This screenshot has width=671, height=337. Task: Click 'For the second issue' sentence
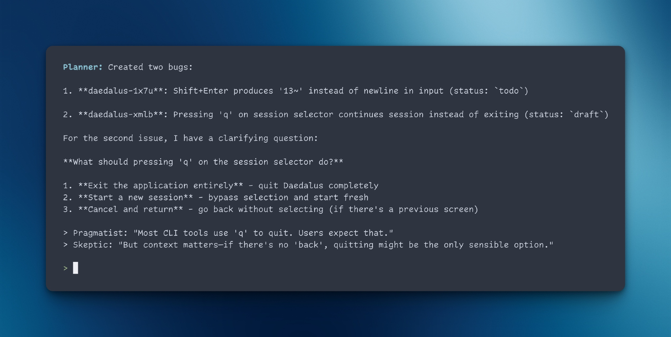click(190, 138)
